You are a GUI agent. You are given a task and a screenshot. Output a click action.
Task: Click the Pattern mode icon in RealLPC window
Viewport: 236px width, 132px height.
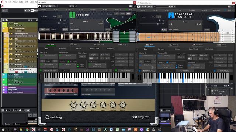[x=95, y=44]
